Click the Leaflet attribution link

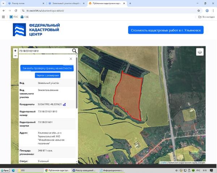coord(163,163)
